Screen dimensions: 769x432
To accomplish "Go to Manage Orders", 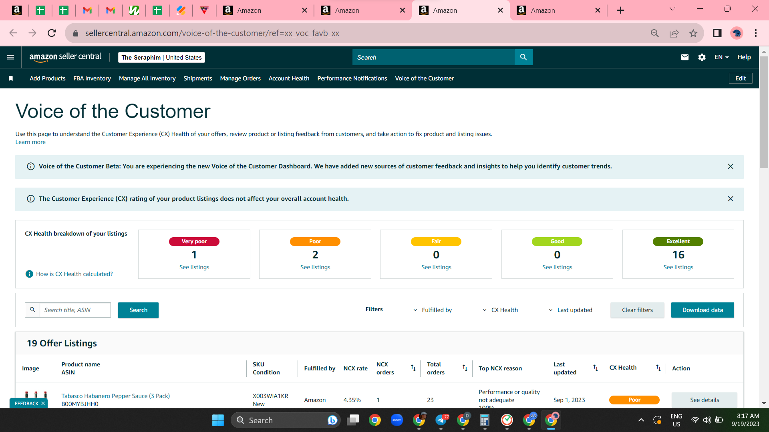I will pyautogui.click(x=240, y=78).
